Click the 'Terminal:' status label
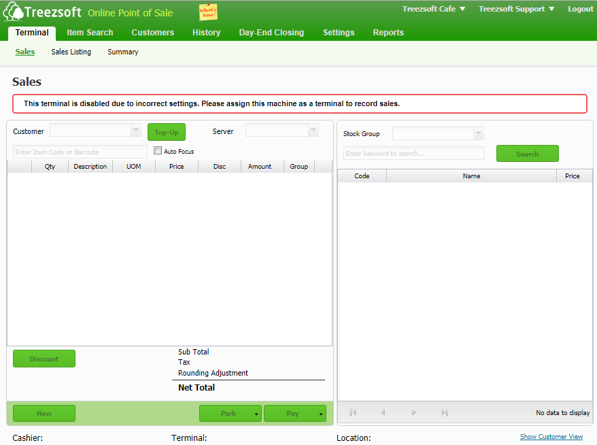 (x=189, y=438)
